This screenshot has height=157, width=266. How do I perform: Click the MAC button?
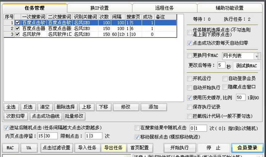pyautogui.click(x=10, y=148)
